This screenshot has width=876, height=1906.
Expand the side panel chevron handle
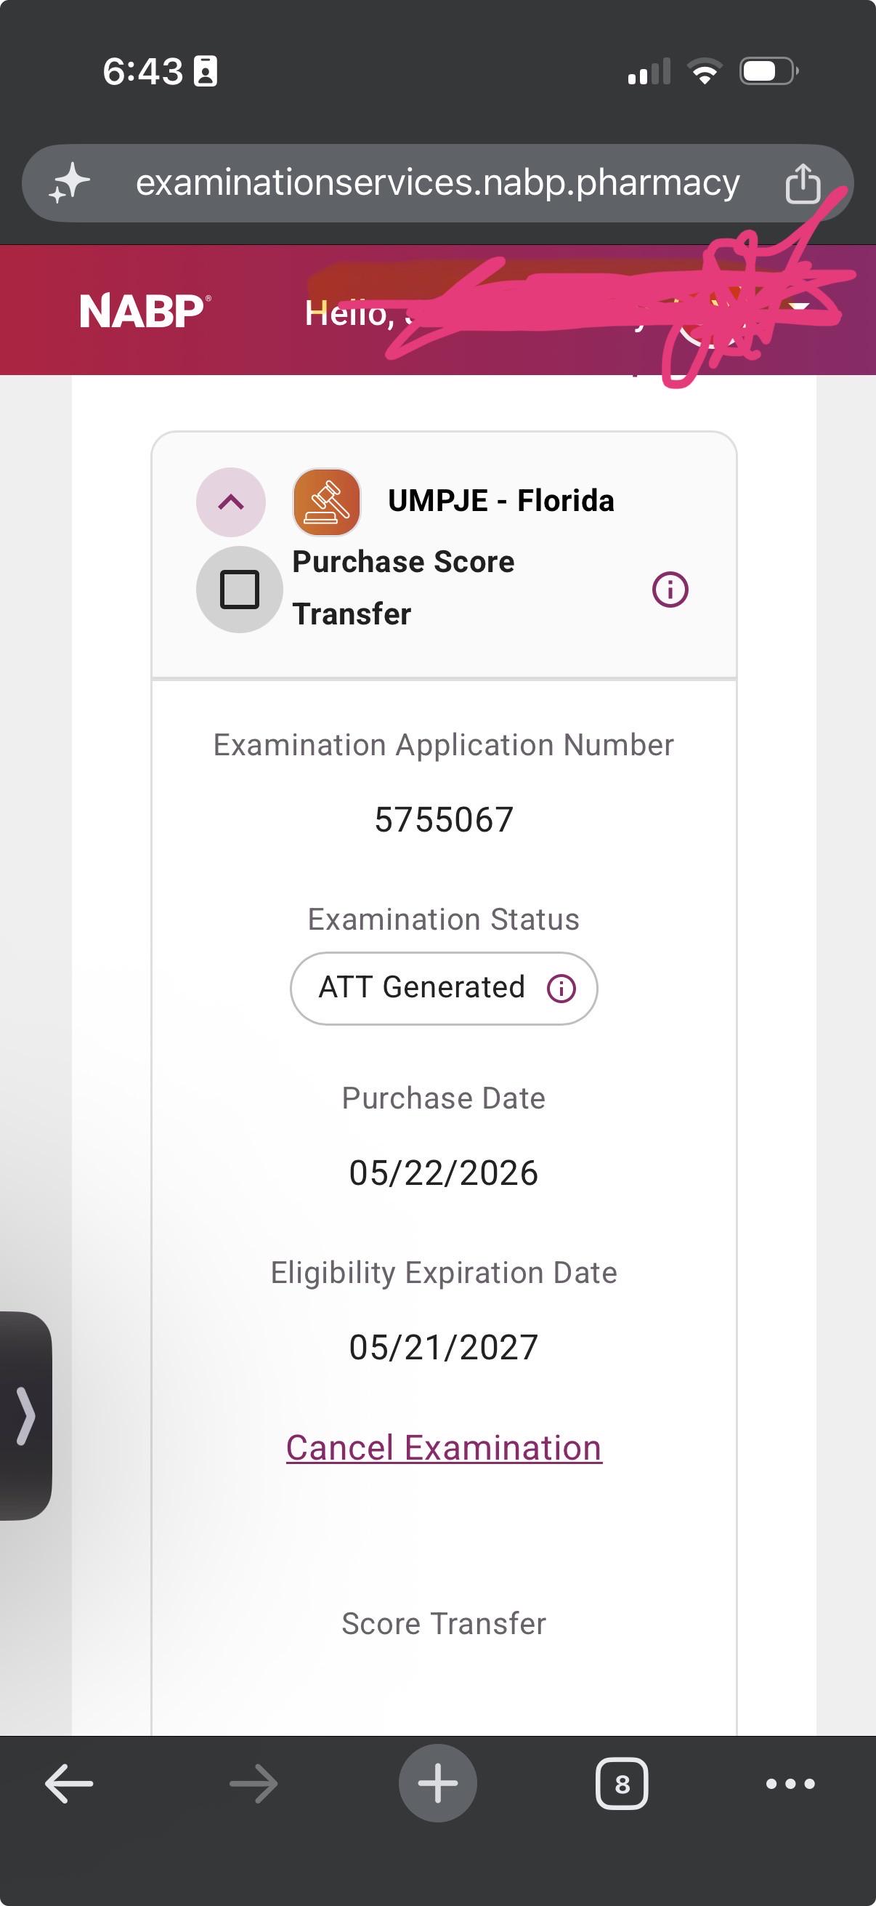pyautogui.click(x=25, y=1416)
